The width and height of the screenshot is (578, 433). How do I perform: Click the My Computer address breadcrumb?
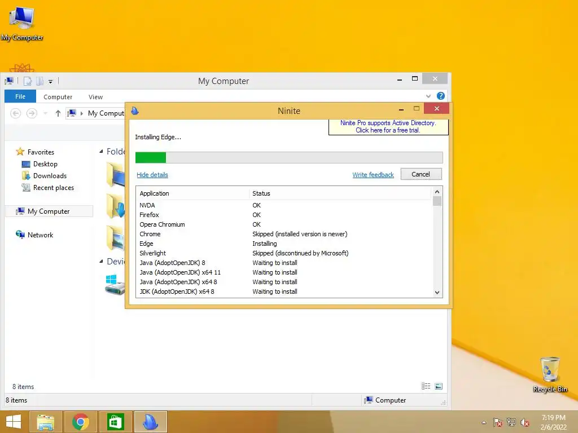(x=106, y=113)
